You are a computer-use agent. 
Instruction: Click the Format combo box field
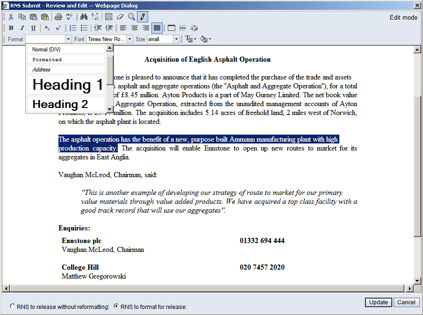click(45, 39)
